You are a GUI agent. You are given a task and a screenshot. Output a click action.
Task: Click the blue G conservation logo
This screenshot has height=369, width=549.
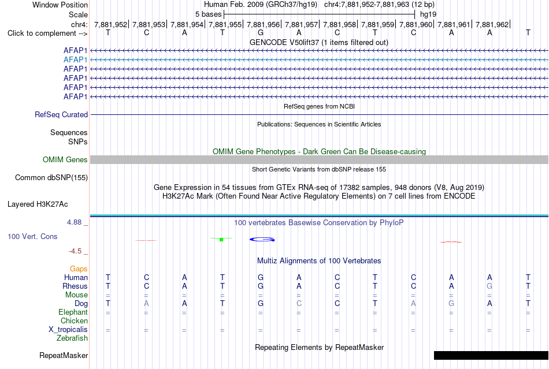point(262,240)
